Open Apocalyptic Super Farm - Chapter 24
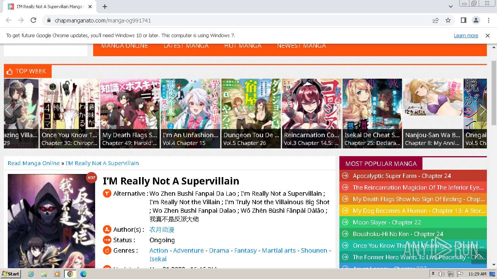497x279 pixels. [x=402, y=176]
